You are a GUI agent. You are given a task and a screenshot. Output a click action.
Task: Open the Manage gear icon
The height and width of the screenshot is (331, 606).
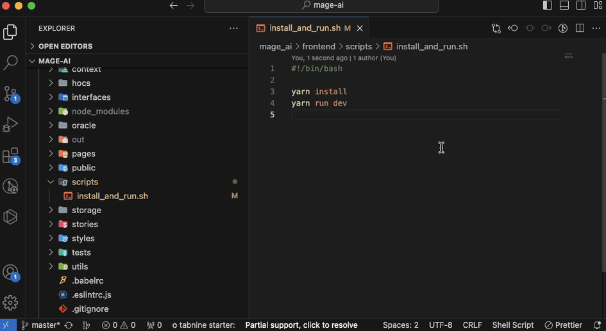10,303
